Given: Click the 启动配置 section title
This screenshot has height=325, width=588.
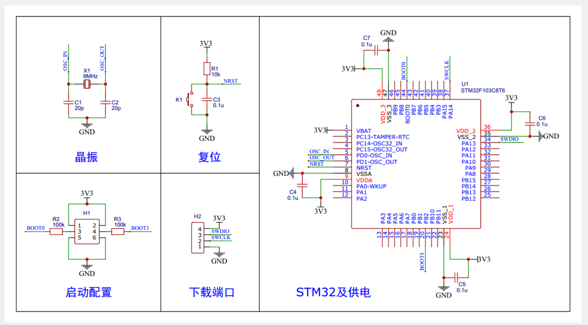Looking at the screenshot, I should tap(89, 292).
